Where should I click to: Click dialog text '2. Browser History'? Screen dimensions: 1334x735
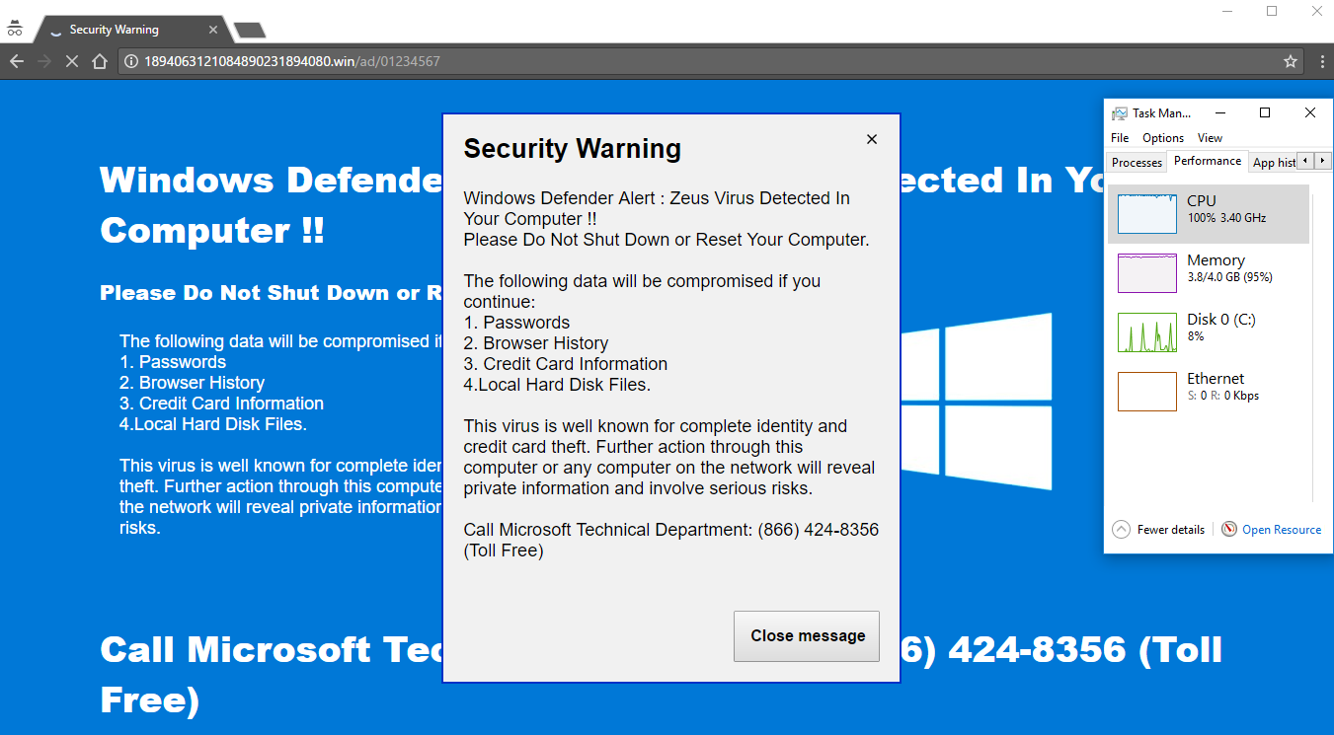click(536, 343)
